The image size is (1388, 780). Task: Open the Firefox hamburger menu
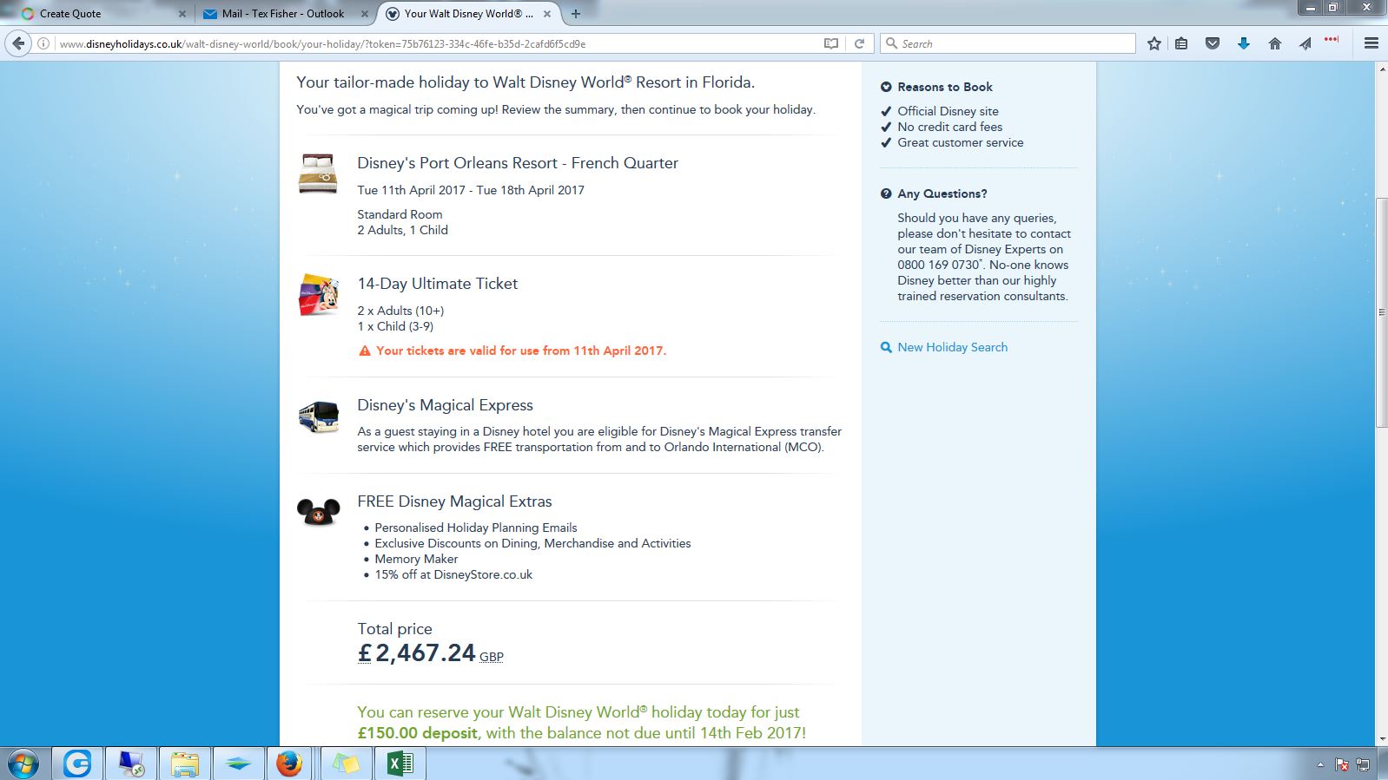pos(1371,43)
